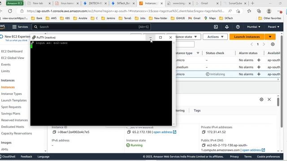Open the Maps bookmark
Screen dimensions: 287x161
(210, 18)
